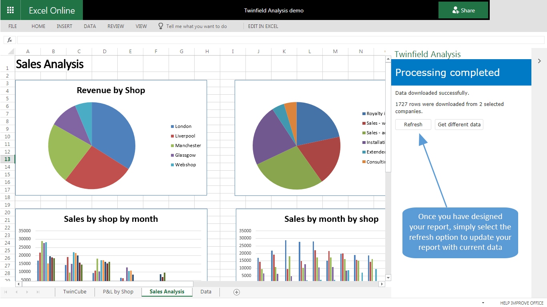Click the Refresh button

[x=413, y=125]
